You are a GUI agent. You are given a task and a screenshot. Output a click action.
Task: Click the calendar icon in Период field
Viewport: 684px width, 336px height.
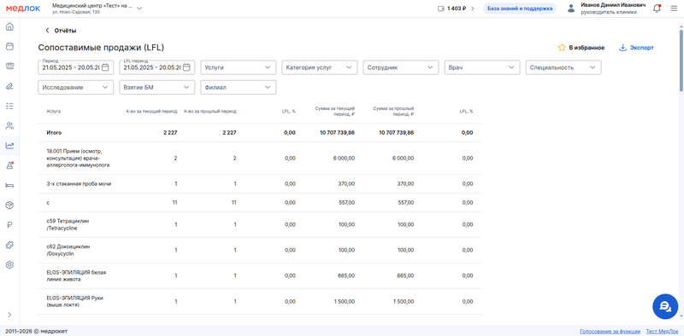pyautogui.click(x=105, y=67)
